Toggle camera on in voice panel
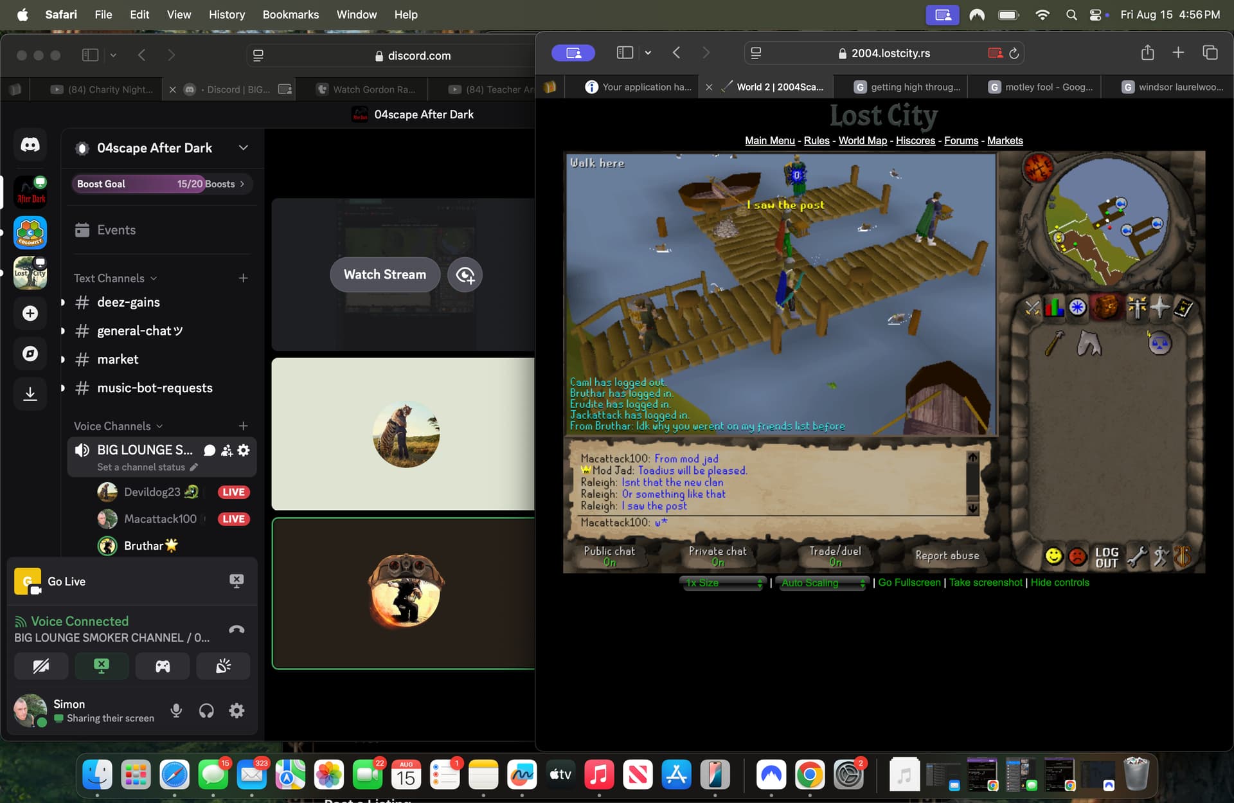 tap(41, 666)
